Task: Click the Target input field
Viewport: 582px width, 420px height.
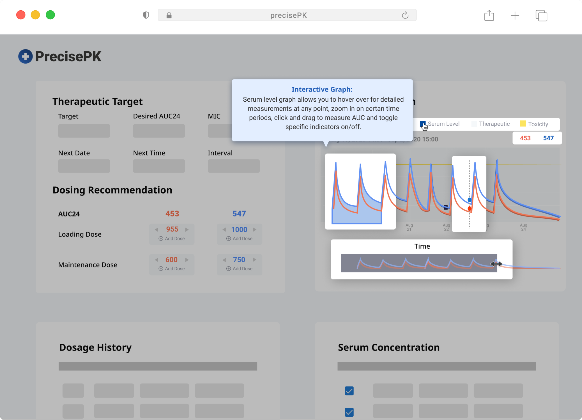Action: 84,131
